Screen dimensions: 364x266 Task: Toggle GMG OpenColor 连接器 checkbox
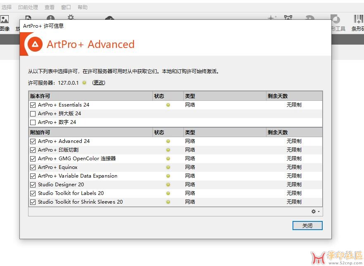[x=33, y=159]
